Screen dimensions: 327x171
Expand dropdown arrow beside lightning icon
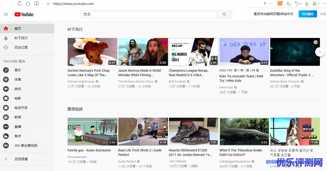270,4
